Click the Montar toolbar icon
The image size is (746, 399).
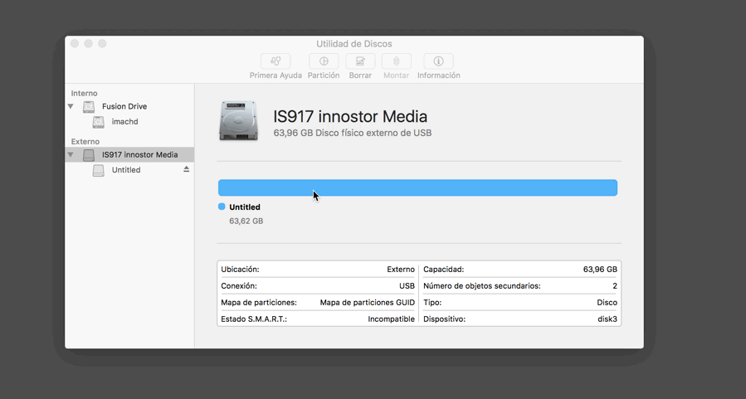coord(396,61)
